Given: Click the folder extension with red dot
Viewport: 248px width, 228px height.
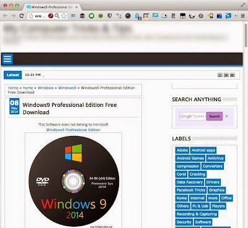Looking at the screenshot, I should [x=164, y=16].
